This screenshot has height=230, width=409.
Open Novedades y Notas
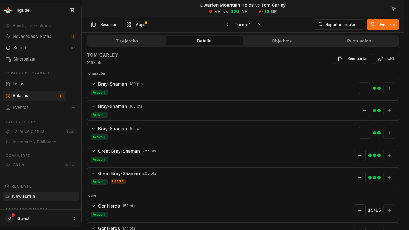coord(41,36)
